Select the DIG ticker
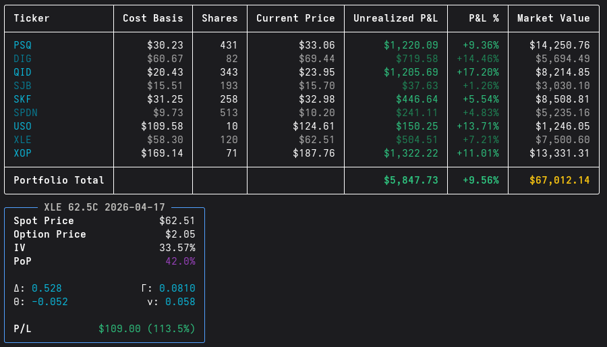The image size is (607, 347). 22,59
